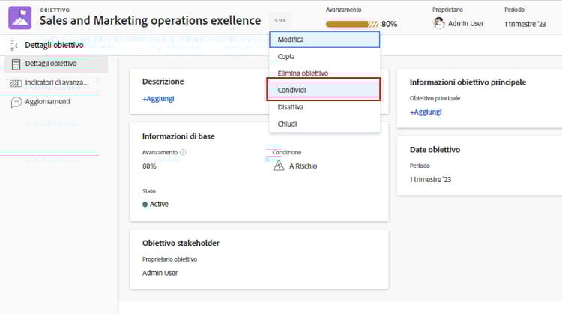This screenshot has height=314, width=562.
Task: Click the Avanzamento 80% progress bar
Action: coord(352,24)
